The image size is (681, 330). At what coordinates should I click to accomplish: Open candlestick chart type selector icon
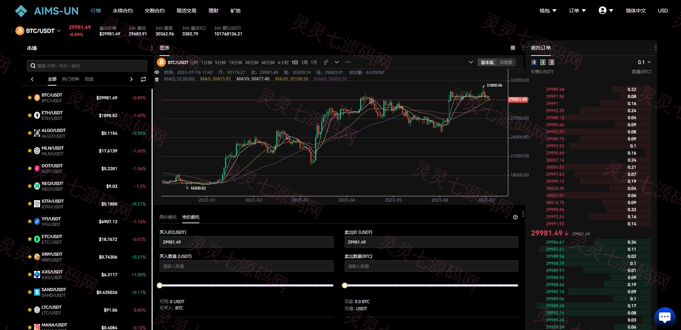(x=326, y=62)
